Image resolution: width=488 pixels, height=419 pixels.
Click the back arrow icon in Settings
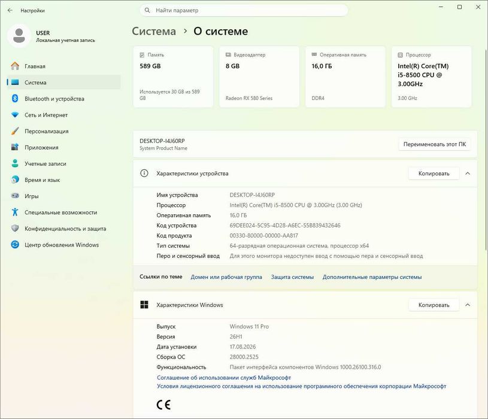pos(10,10)
